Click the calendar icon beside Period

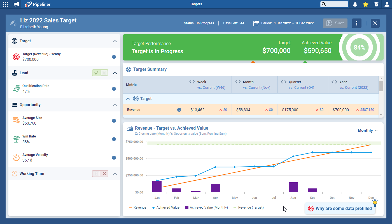[256, 23]
